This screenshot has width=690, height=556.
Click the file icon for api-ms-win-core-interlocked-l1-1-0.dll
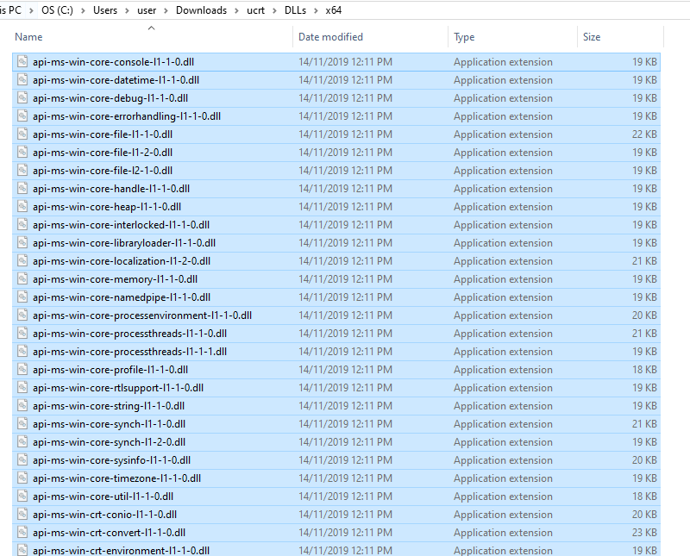22,224
